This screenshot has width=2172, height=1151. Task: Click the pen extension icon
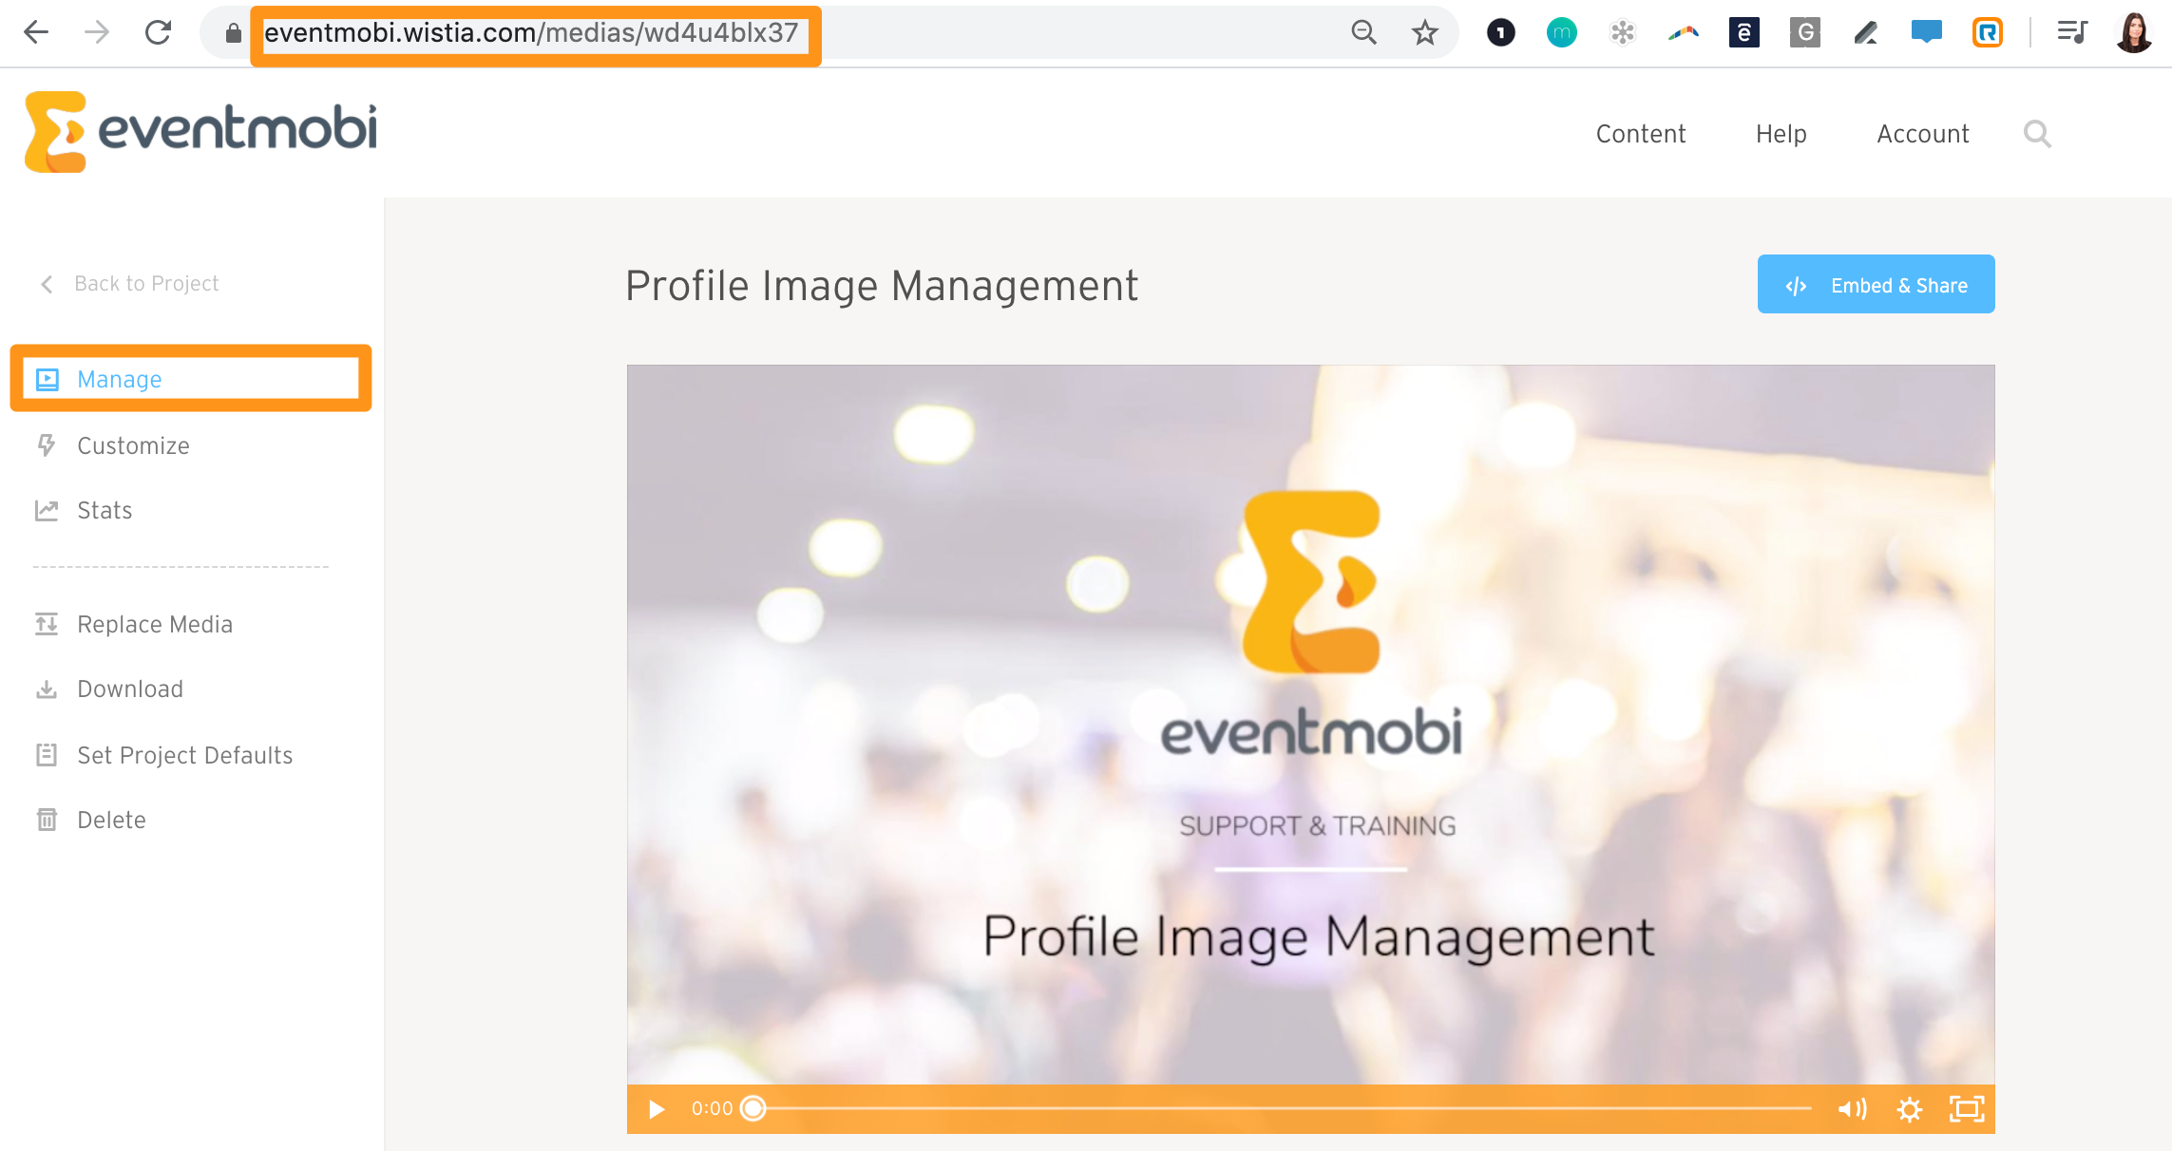(x=1865, y=33)
